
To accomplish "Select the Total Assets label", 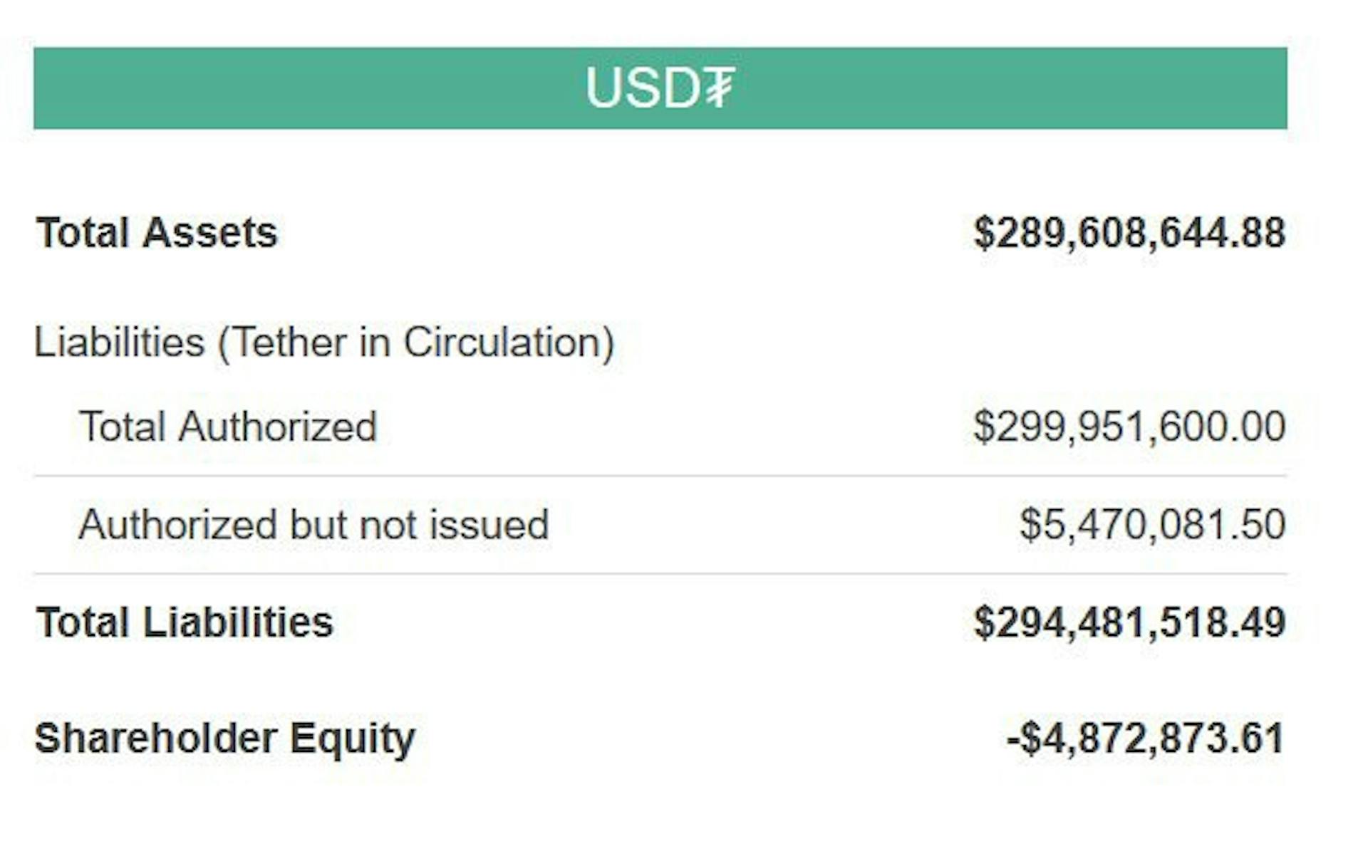I will 157,233.
